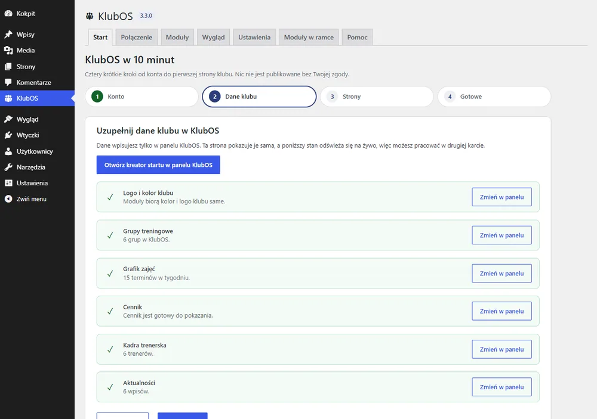
Task: Click the Zwiń menu collapse arrow icon
Action: coord(8,199)
